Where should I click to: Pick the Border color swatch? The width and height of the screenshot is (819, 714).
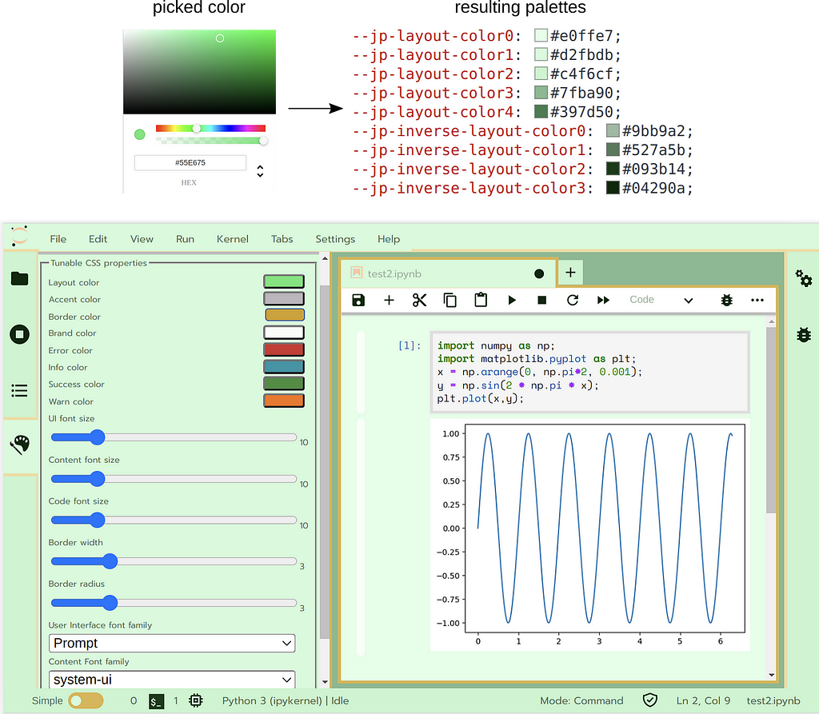pyautogui.click(x=285, y=315)
